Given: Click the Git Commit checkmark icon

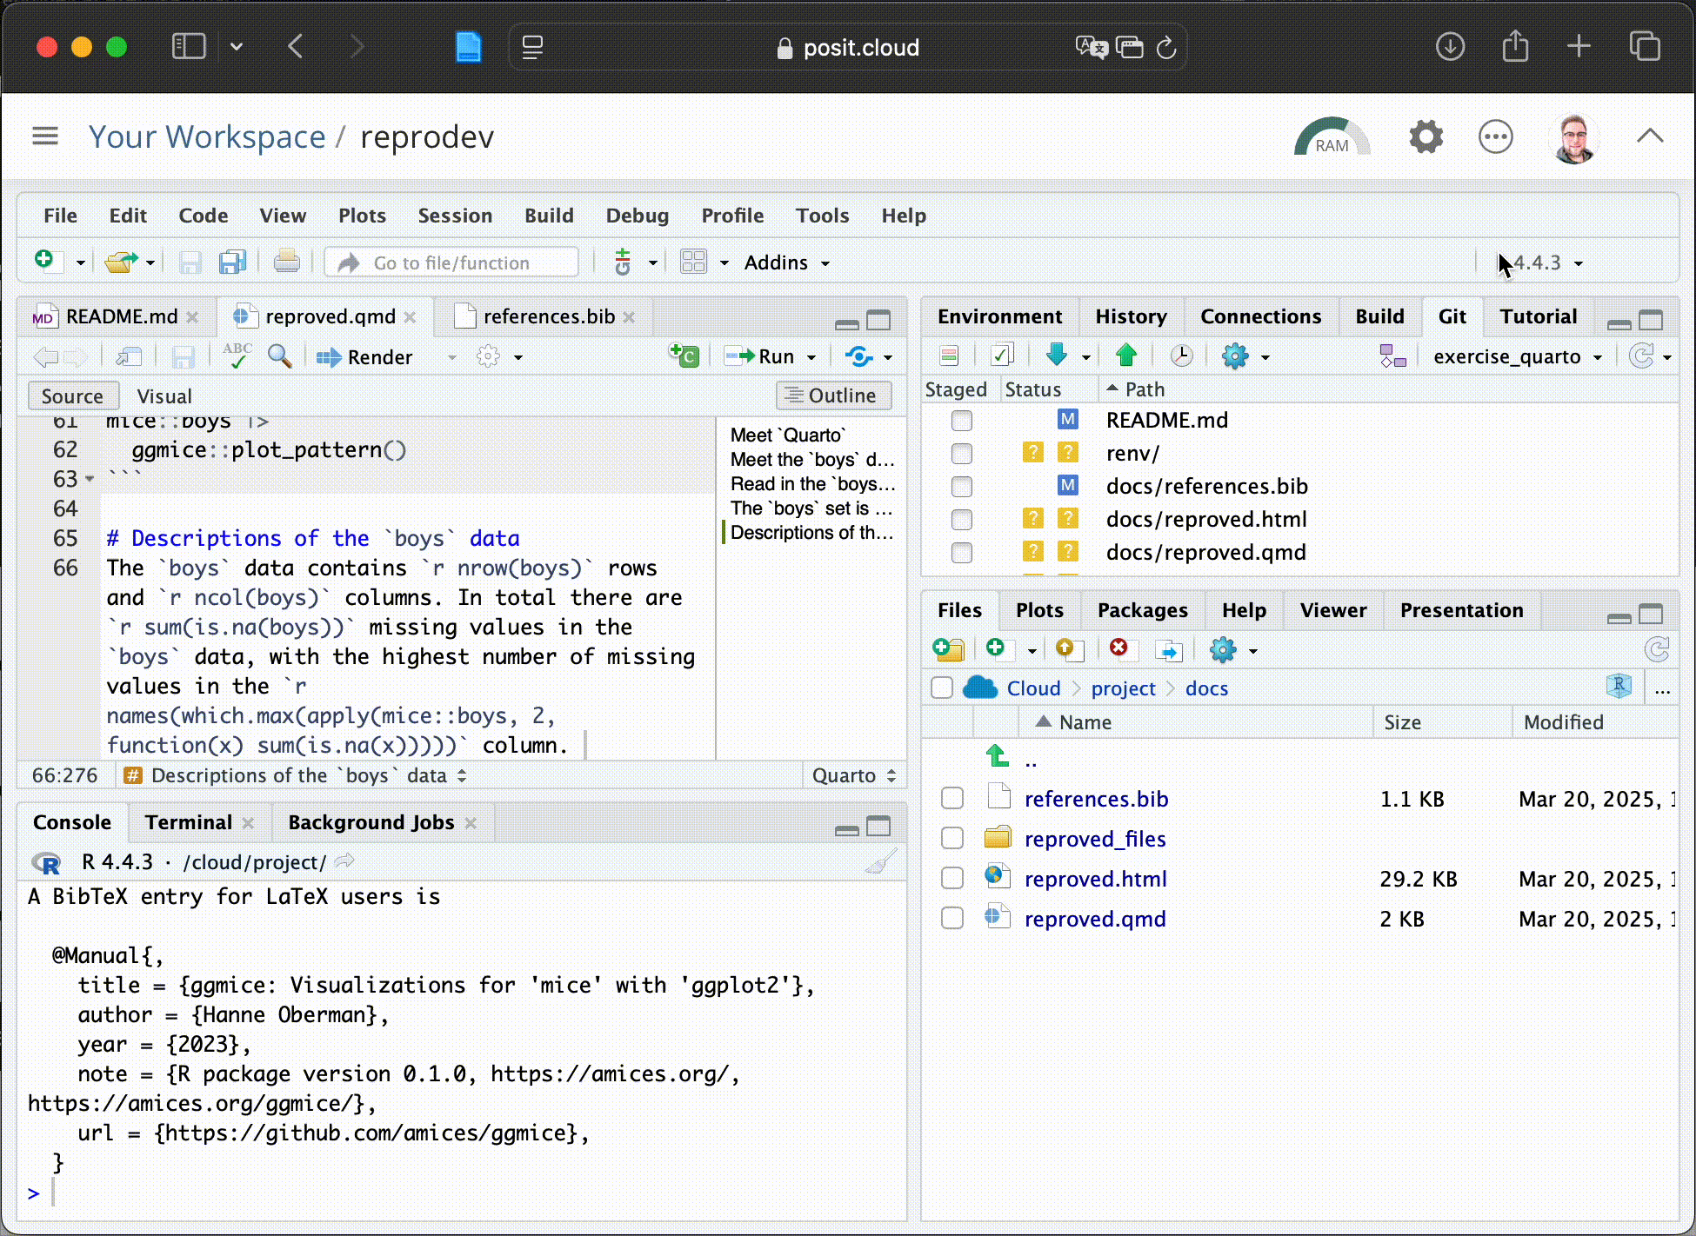Looking at the screenshot, I should (1001, 356).
